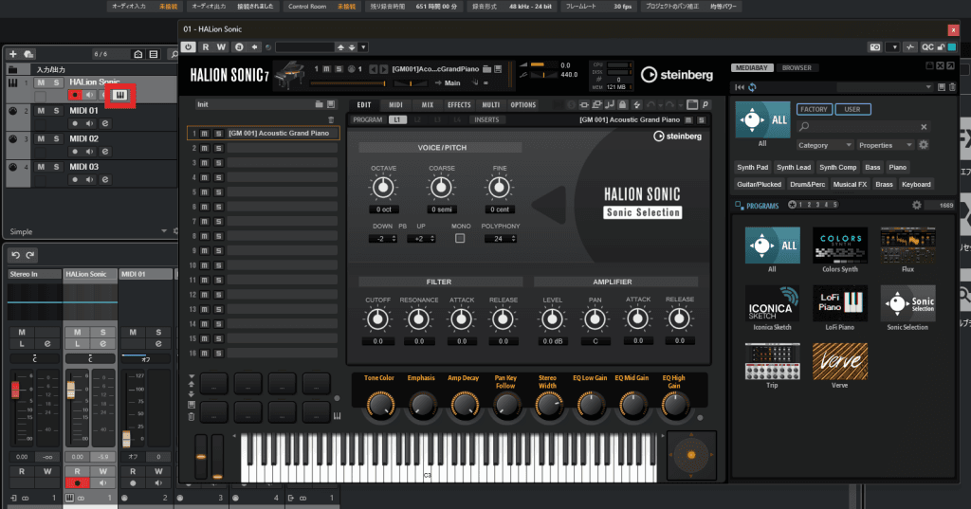Switch to the BROWSER tab
Viewport: 971px width, 509px height.
[x=797, y=68]
